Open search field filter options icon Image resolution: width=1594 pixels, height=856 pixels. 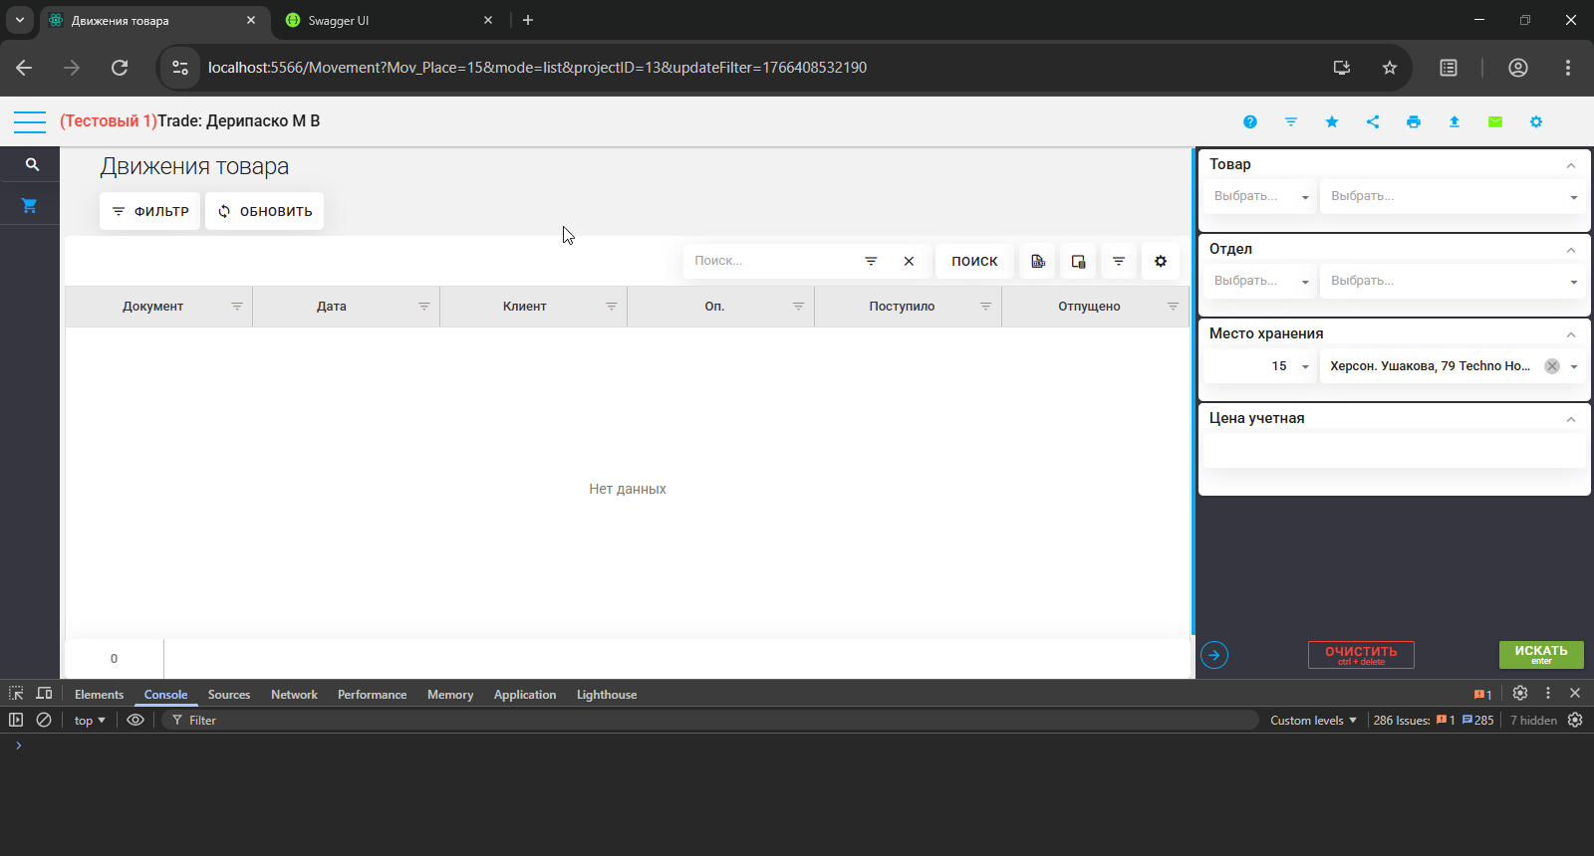[x=871, y=261]
